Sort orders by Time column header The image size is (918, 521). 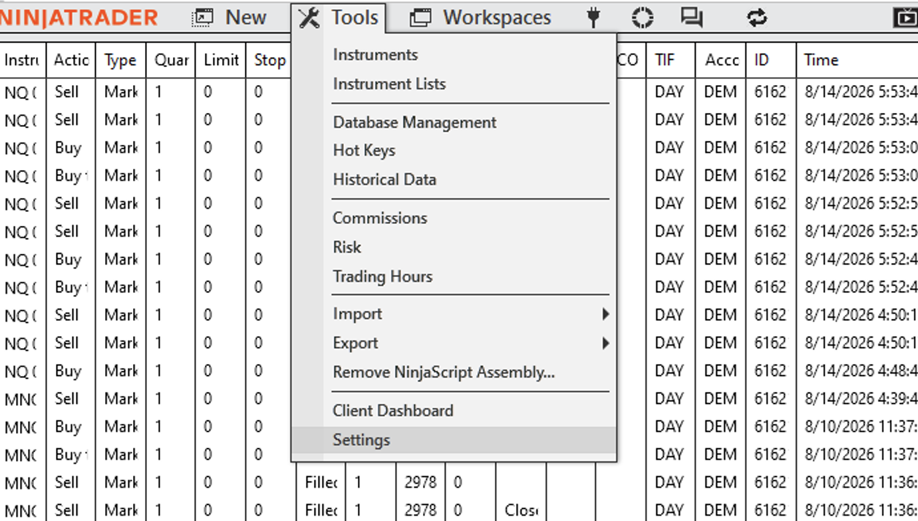pos(857,60)
